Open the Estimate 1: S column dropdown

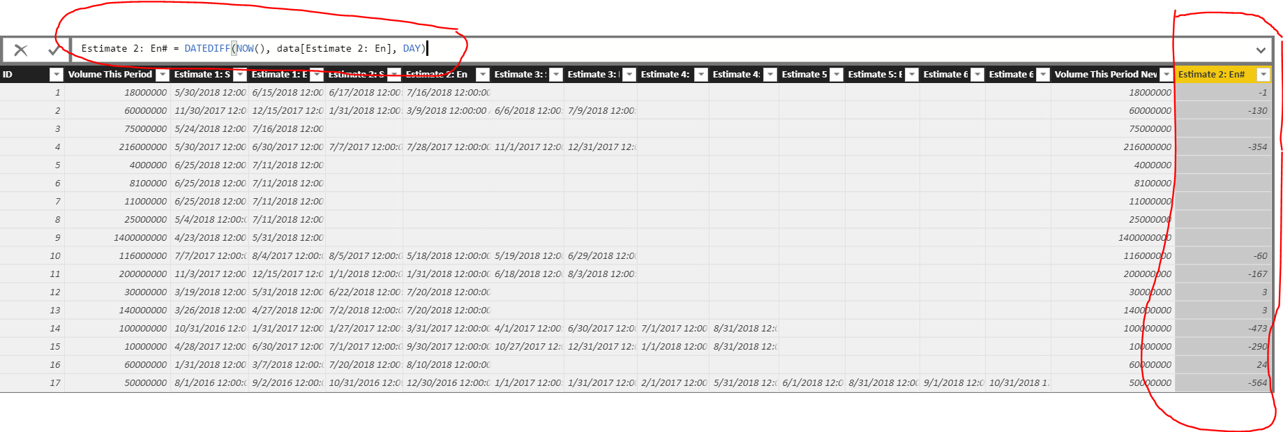[240, 75]
